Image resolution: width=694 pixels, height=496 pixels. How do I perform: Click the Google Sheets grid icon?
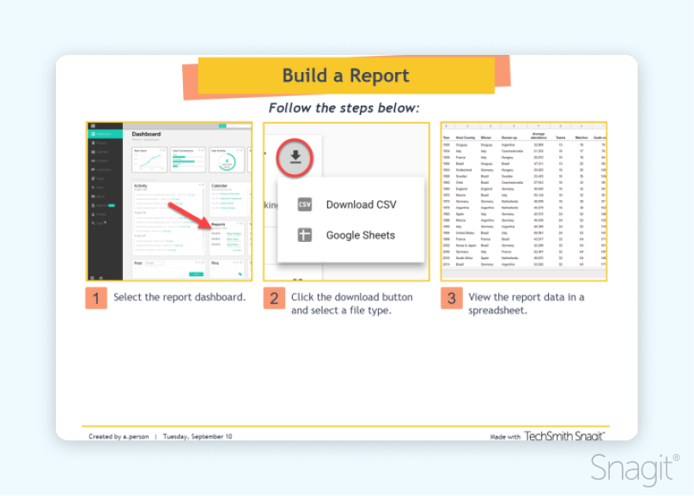coord(305,235)
